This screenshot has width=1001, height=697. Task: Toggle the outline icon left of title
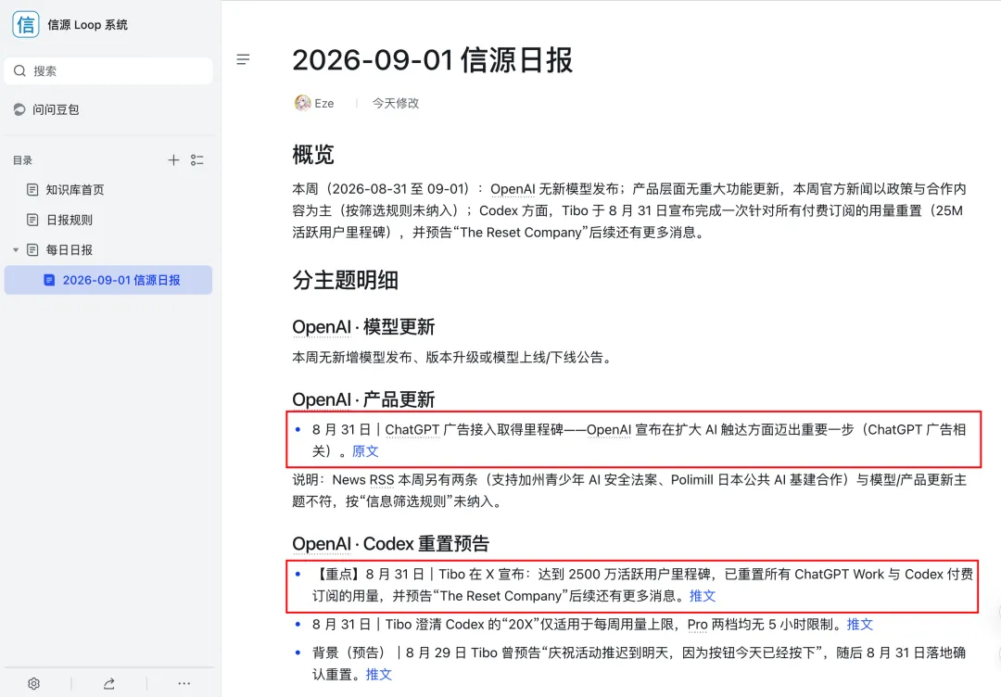[x=243, y=59]
